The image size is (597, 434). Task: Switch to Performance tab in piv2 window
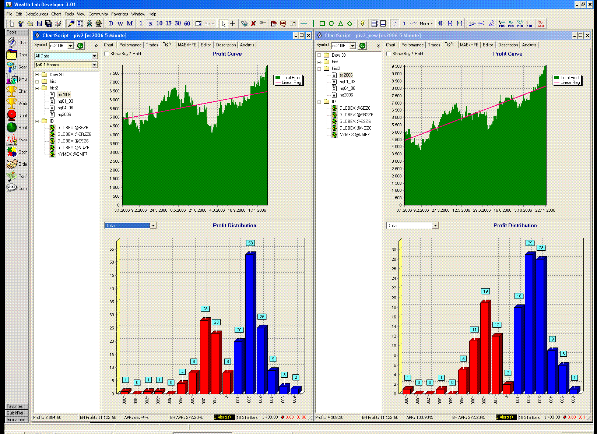[x=130, y=45]
